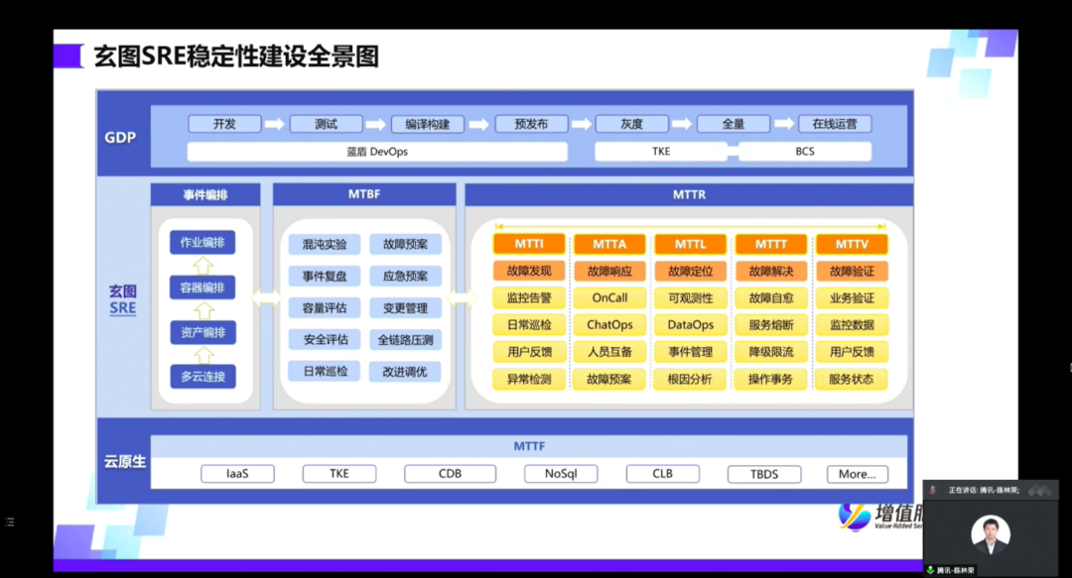Click the TBDS box

(x=764, y=474)
